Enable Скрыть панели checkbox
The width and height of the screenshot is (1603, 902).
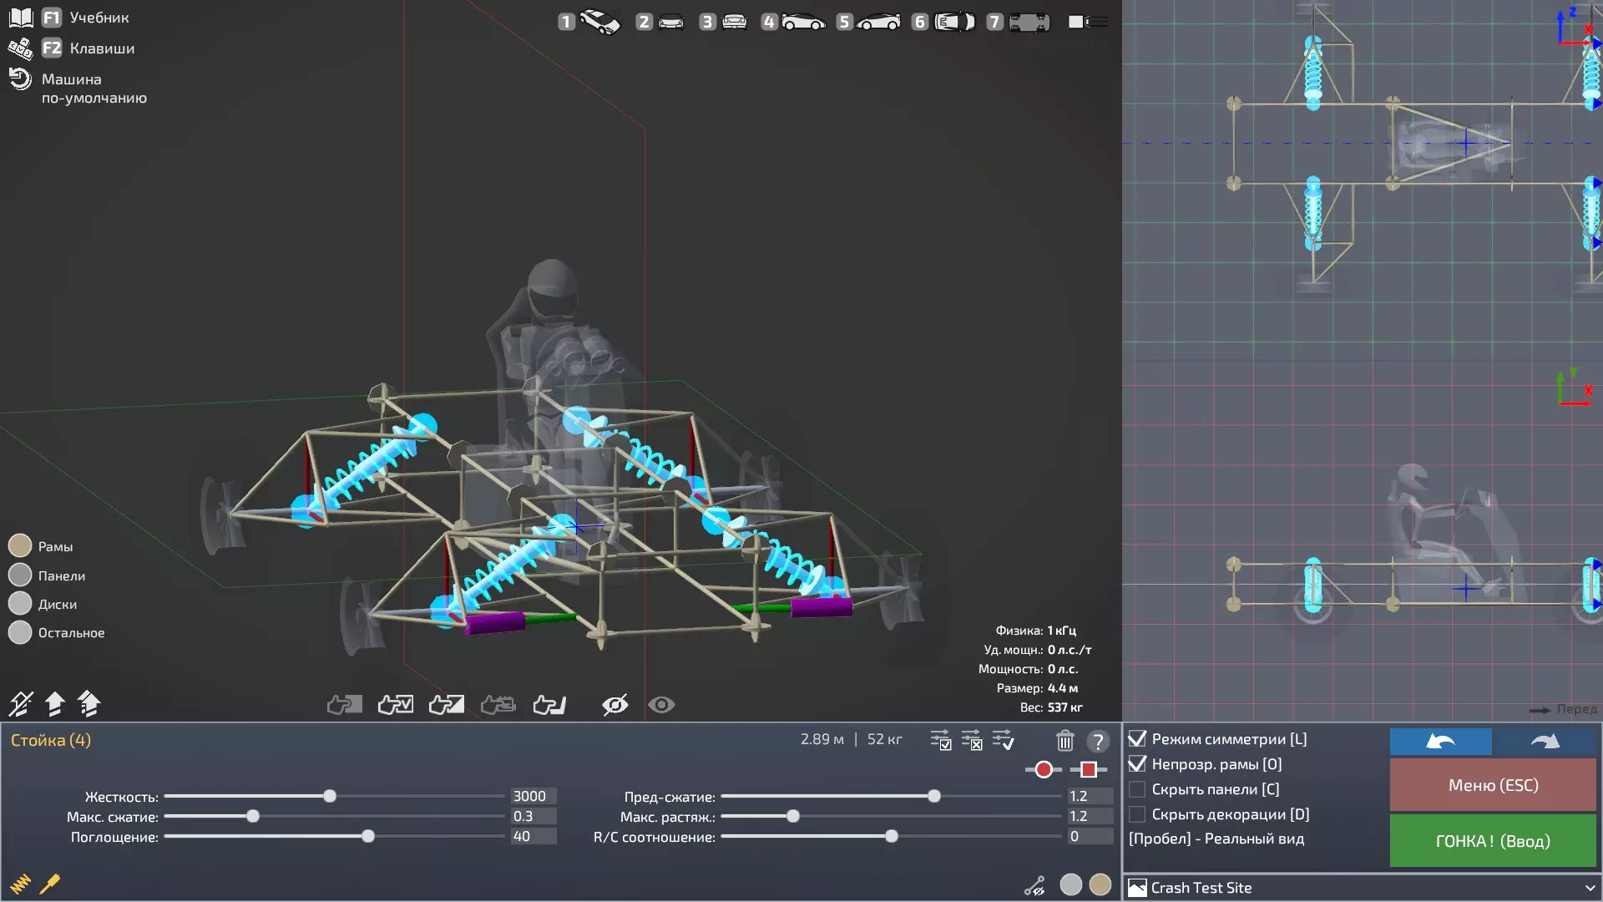1137,789
